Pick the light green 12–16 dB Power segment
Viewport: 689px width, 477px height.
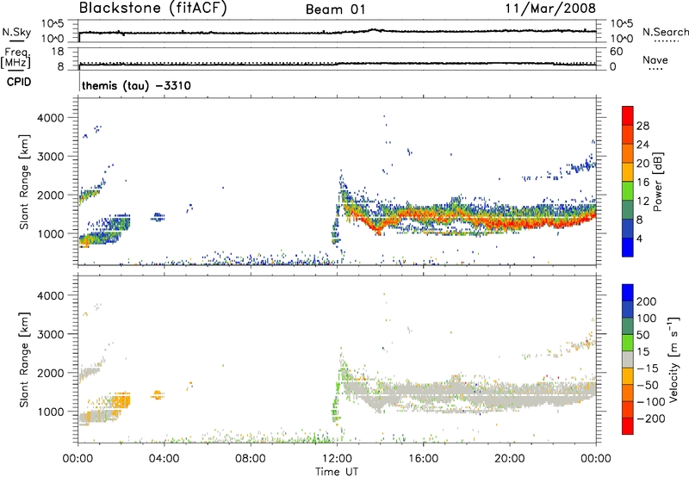(x=628, y=190)
